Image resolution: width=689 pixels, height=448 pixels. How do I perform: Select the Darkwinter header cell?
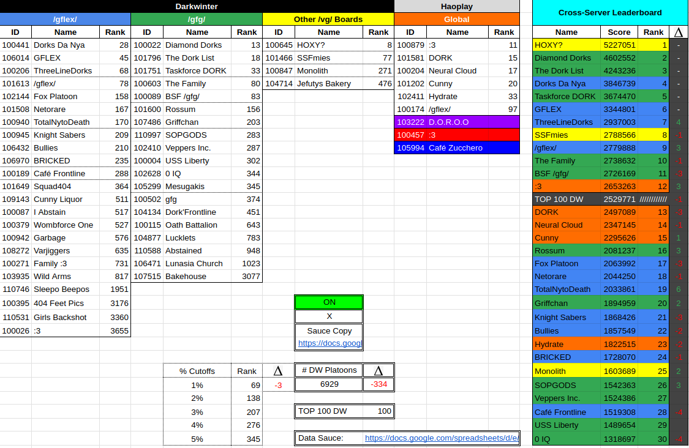[x=197, y=6]
